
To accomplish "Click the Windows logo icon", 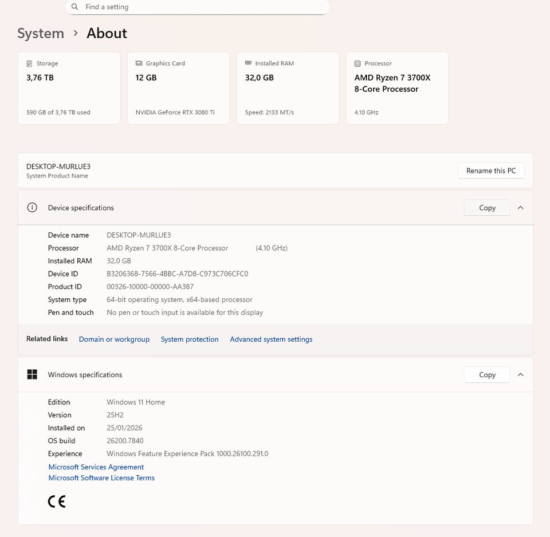I will pos(32,374).
